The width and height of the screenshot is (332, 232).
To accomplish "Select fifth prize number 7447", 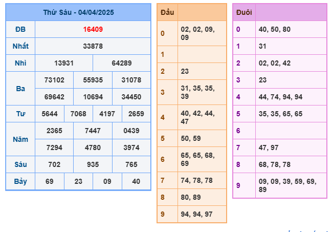I will [x=93, y=131].
